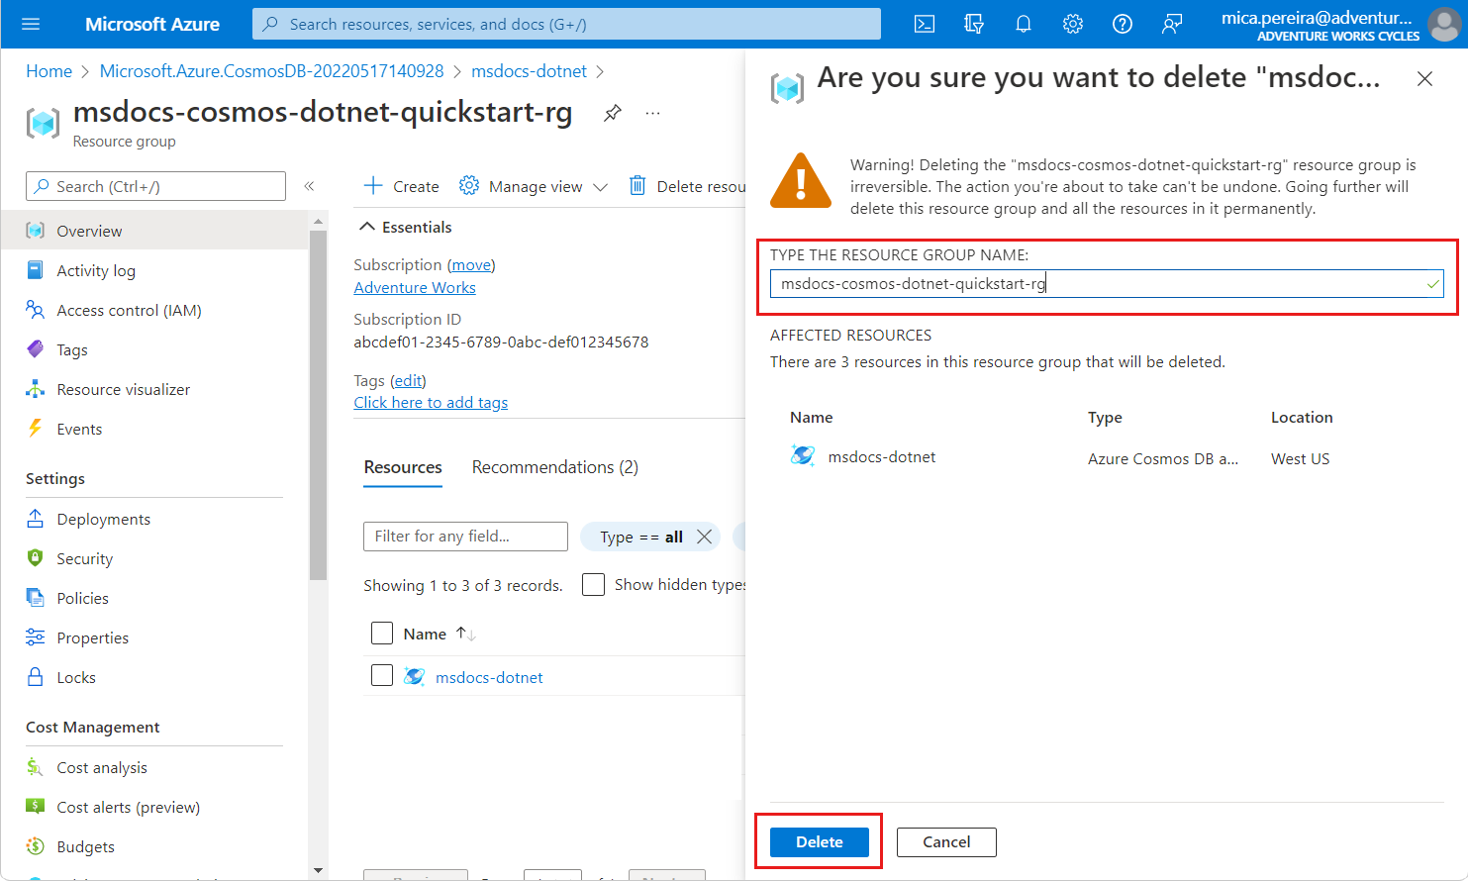Go to the Home breadcrumb
This screenshot has height=881, width=1468.
[x=49, y=71]
